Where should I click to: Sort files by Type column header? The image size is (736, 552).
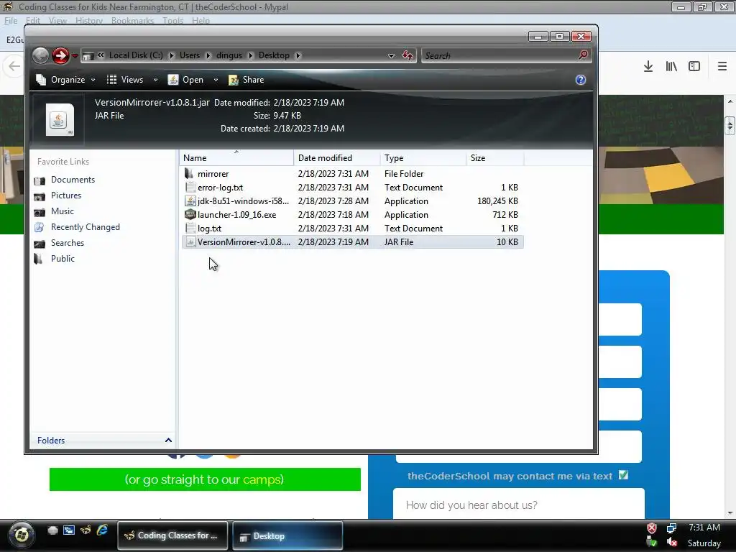[x=423, y=158]
